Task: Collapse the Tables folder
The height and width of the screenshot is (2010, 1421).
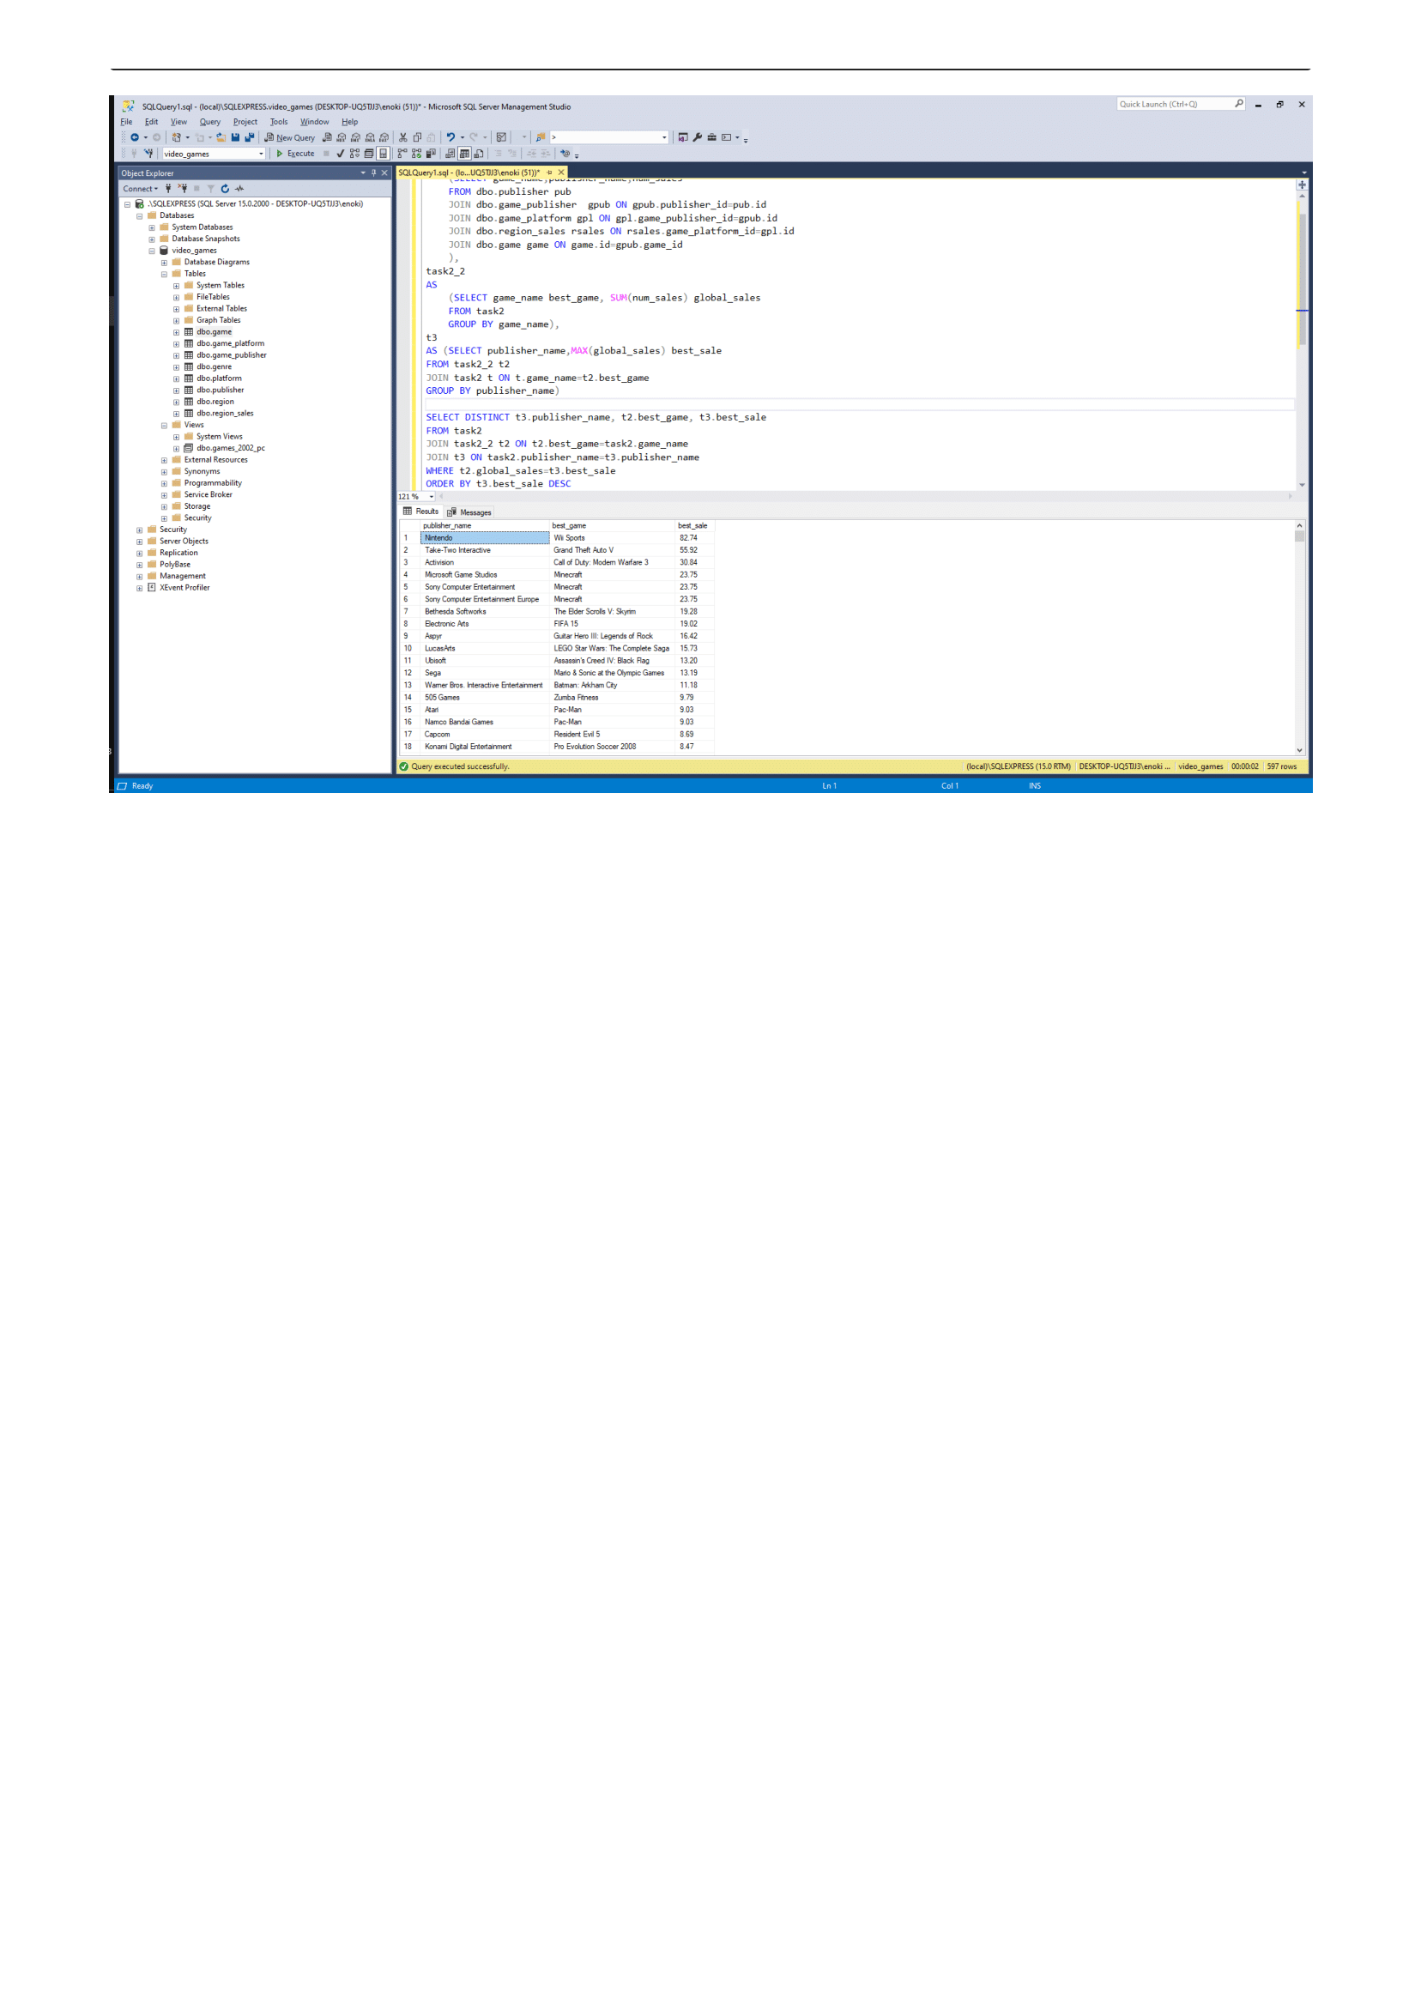Action: point(165,273)
